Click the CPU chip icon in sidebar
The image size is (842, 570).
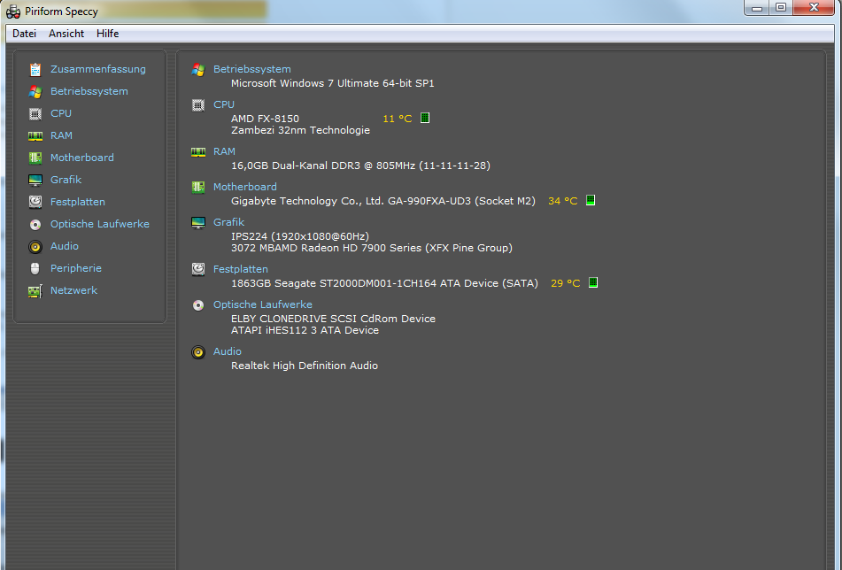click(x=35, y=114)
